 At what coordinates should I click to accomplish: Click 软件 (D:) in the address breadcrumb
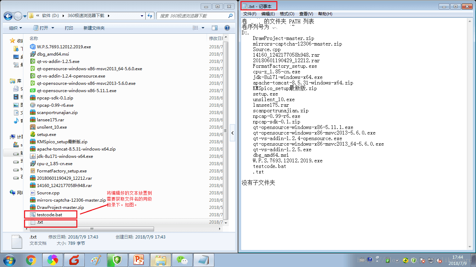pos(51,16)
